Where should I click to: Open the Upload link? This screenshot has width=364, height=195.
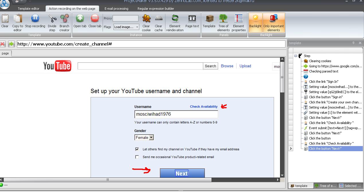(245, 66)
